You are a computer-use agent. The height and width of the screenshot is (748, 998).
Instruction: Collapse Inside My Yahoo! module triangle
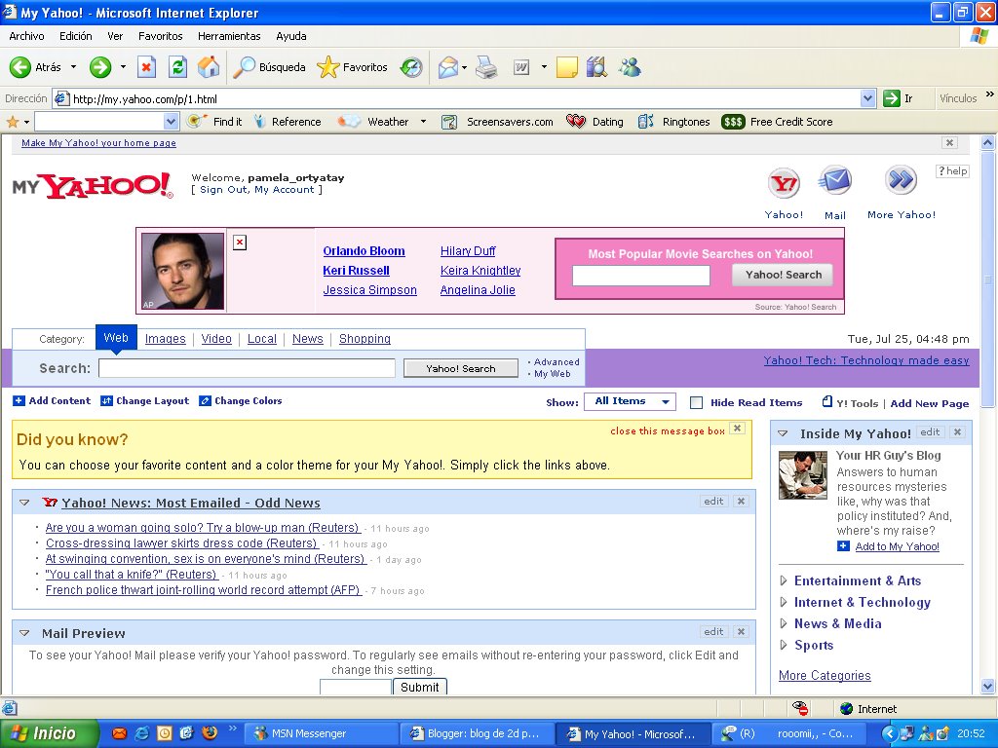(x=784, y=433)
